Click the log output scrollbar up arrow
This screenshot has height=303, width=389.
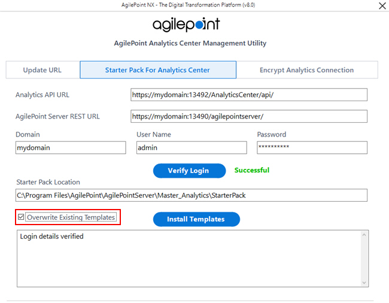pos(364,235)
